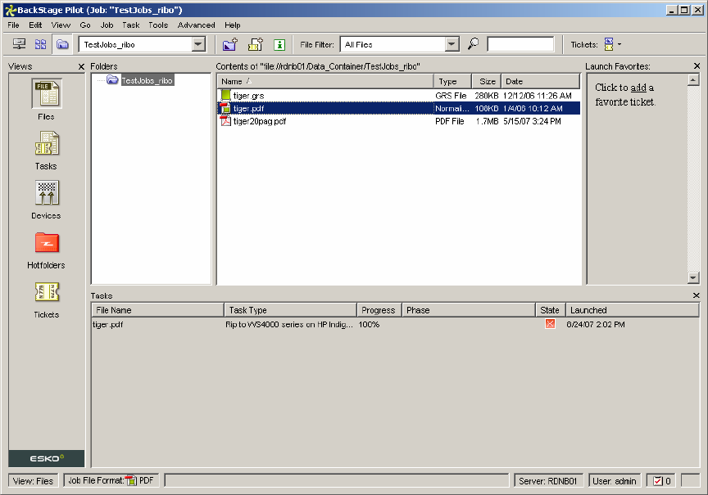Open the Tickets dropdown arrow
Image resolution: width=708 pixels, height=495 pixels.
click(619, 44)
